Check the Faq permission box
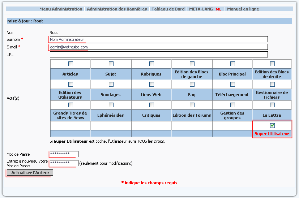 tap(192, 84)
